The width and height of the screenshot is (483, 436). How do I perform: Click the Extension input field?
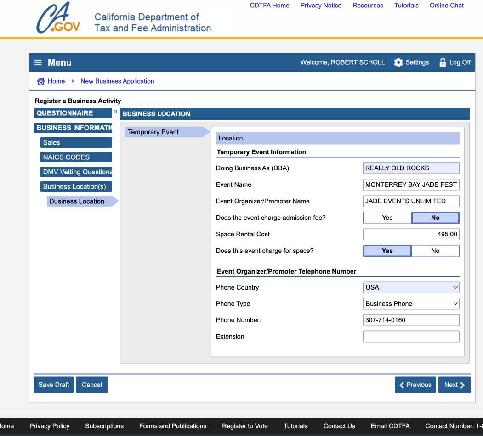(x=411, y=336)
